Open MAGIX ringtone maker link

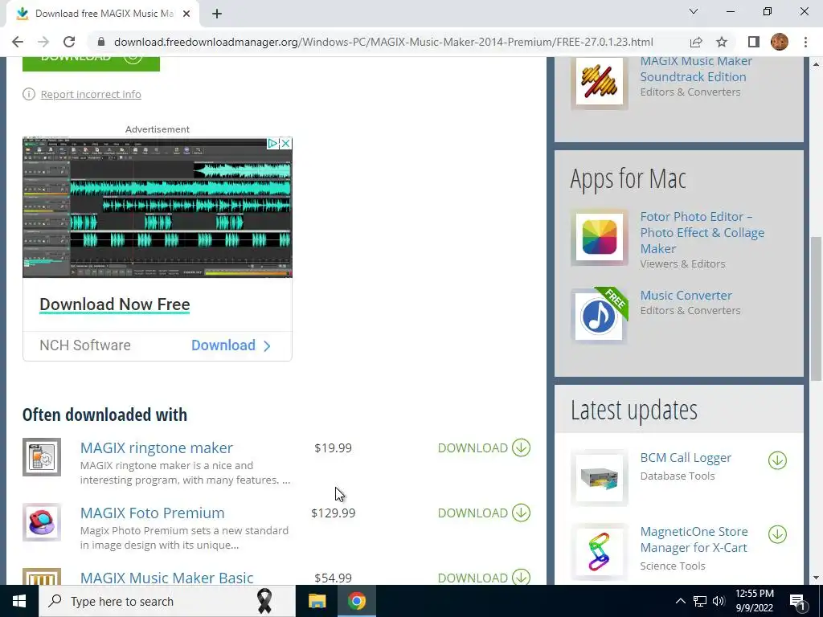tap(157, 448)
